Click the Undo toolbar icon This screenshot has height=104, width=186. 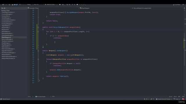click(x=20, y=5)
